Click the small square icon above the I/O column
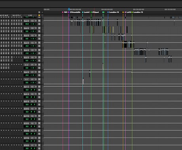The image size is (182, 150). pos(39,12)
